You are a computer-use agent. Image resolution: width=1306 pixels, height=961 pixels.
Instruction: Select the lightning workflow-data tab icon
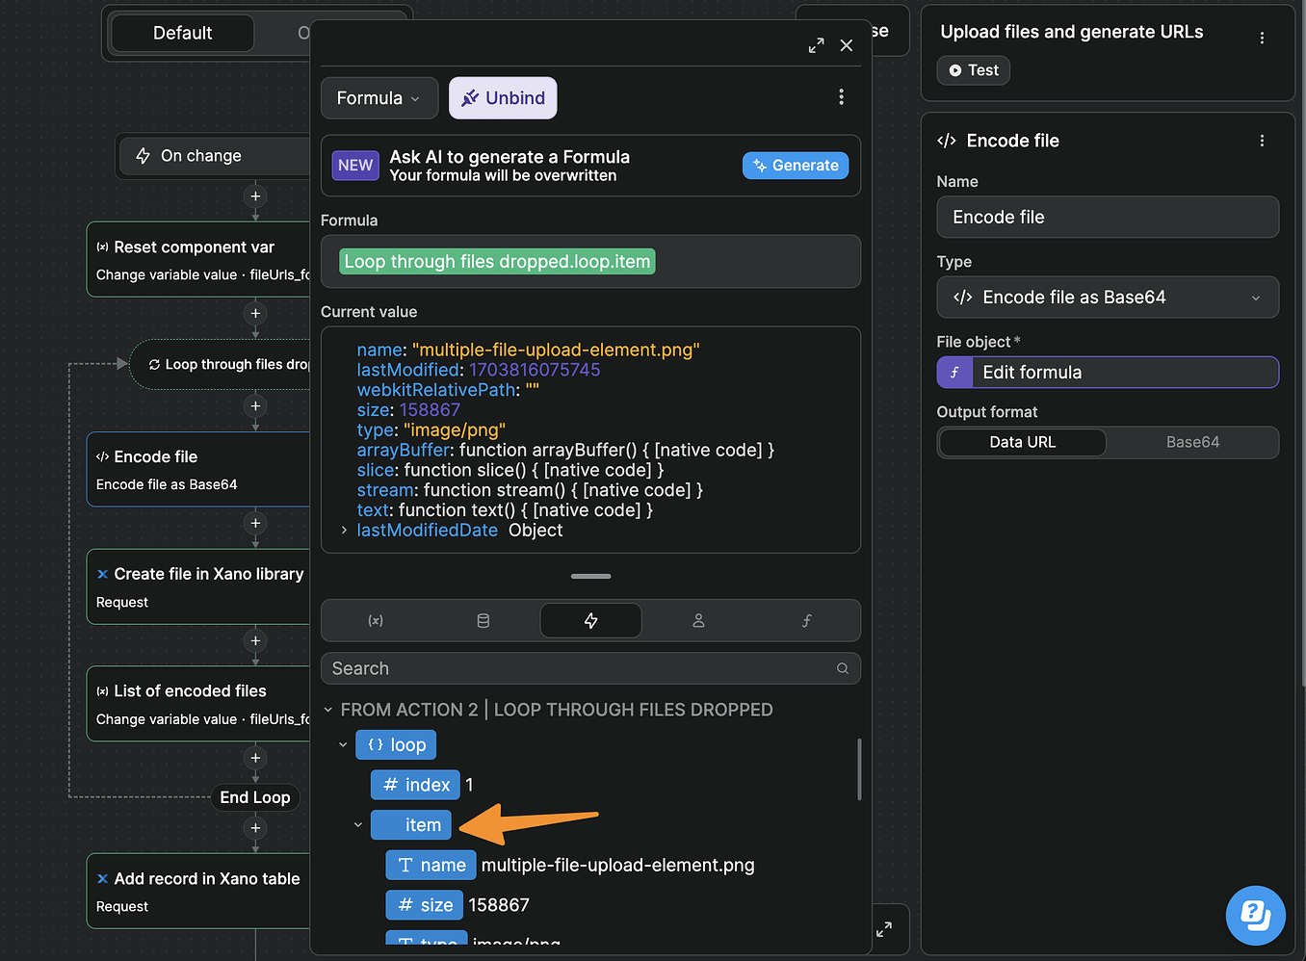(590, 620)
